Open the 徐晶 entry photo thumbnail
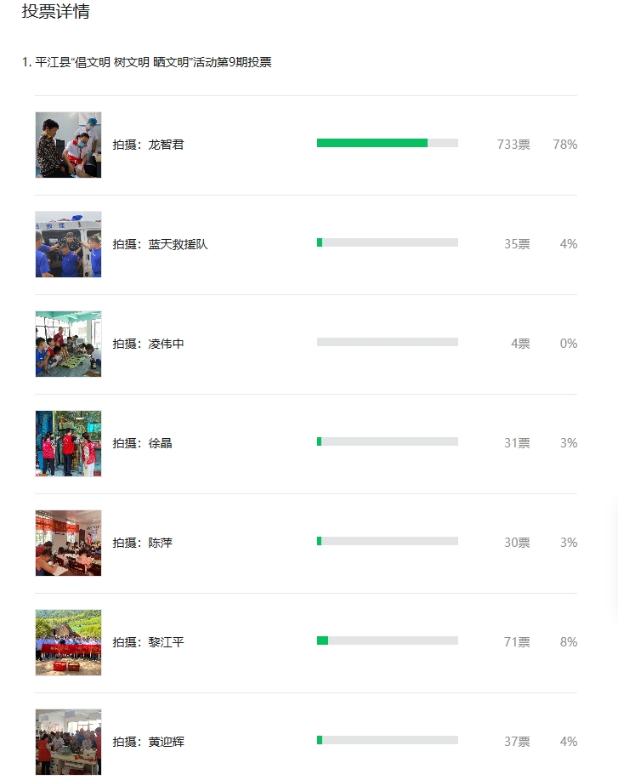This screenshot has width=618, height=780. coord(68,443)
